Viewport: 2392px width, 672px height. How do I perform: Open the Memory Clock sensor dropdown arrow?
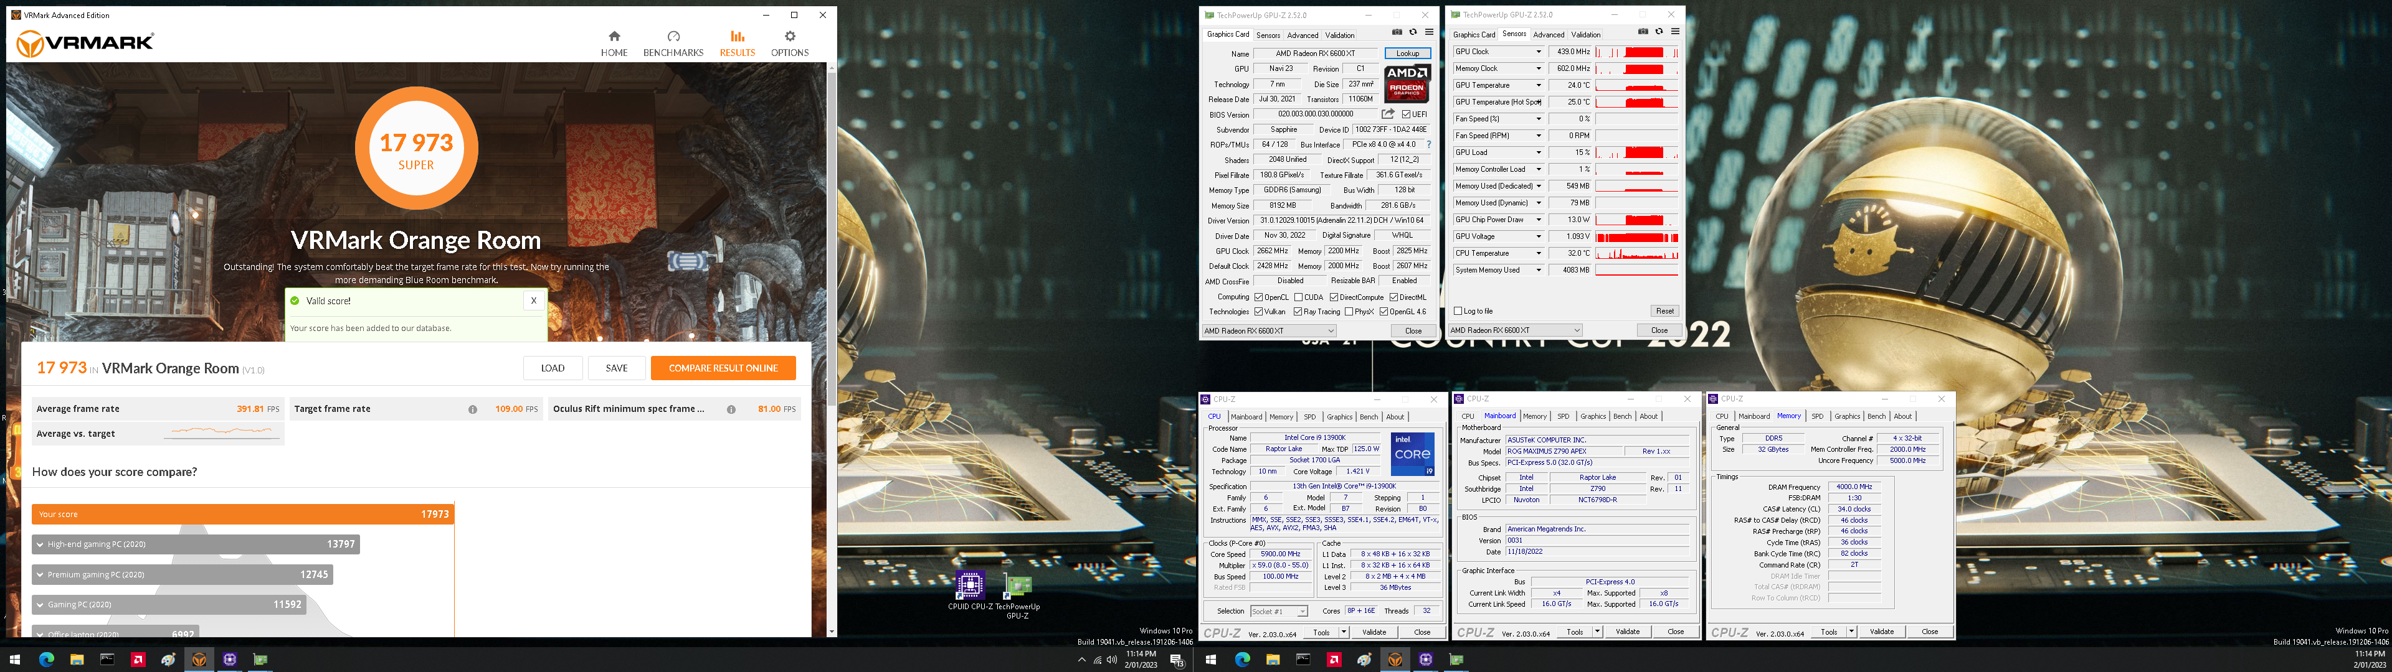pyautogui.click(x=1539, y=68)
